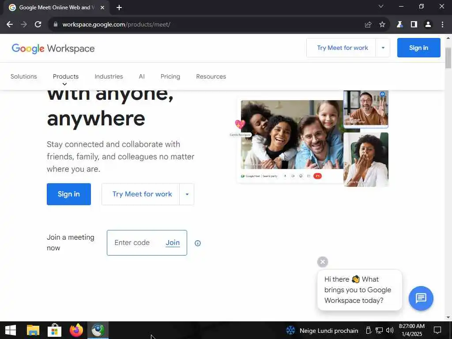
Task: Bookmark this page with the star icon
Action: pyautogui.click(x=382, y=25)
